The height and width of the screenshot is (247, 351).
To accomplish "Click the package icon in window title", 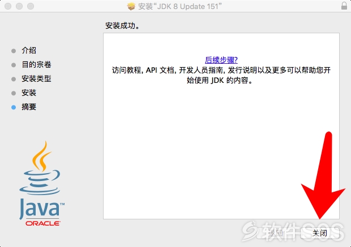I will click(131, 6).
